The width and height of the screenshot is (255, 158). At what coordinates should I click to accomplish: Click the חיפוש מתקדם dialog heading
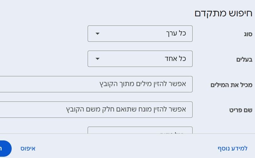[x=223, y=13]
